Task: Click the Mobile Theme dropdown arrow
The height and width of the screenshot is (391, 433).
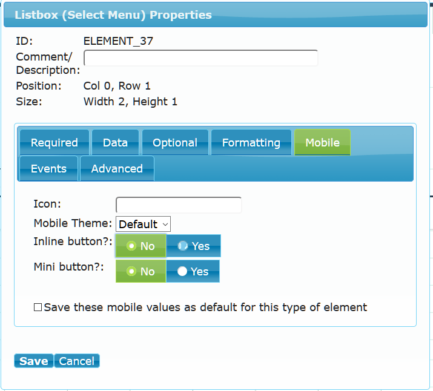Action: tap(165, 225)
